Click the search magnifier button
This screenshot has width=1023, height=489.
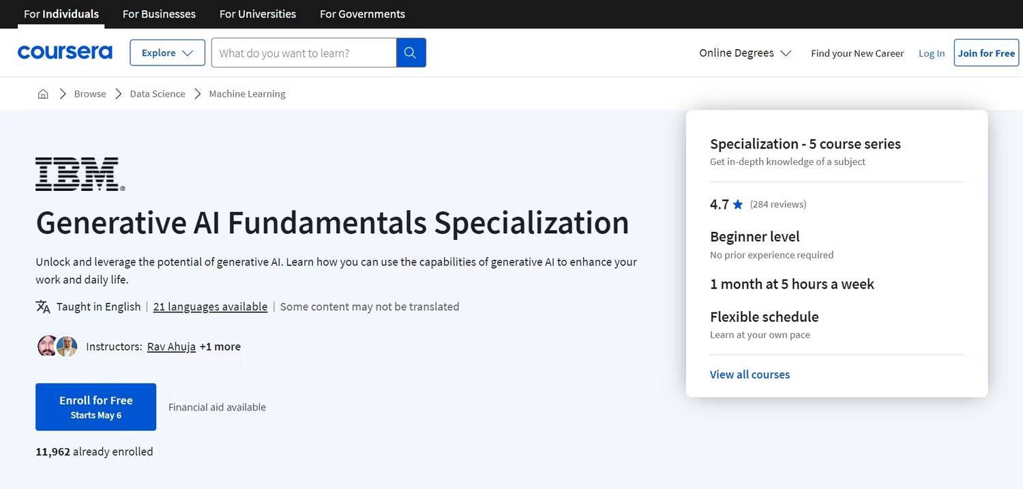[x=411, y=53]
